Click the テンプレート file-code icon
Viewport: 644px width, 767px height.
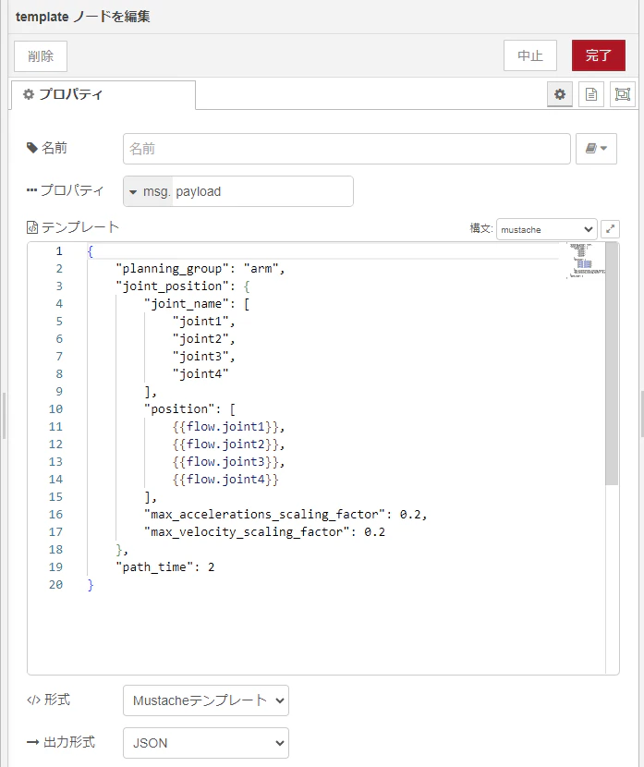click(32, 227)
